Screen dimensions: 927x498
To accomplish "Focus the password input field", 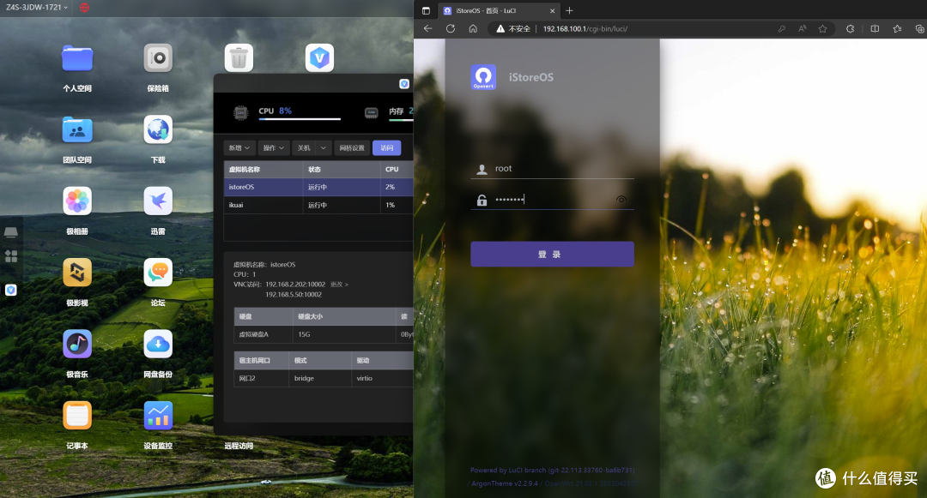I will point(552,200).
